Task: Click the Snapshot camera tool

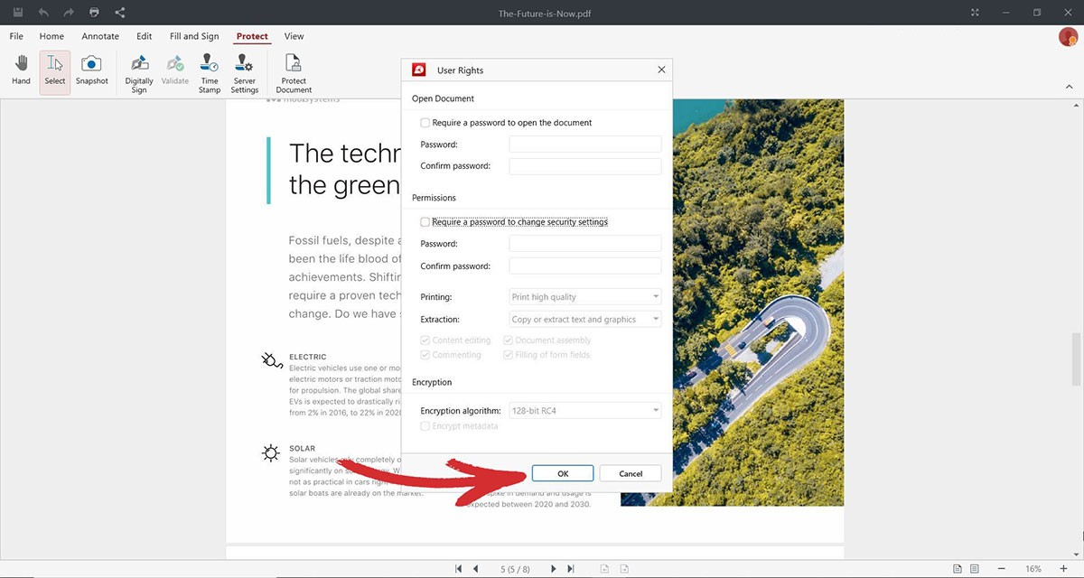Action: (91, 70)
